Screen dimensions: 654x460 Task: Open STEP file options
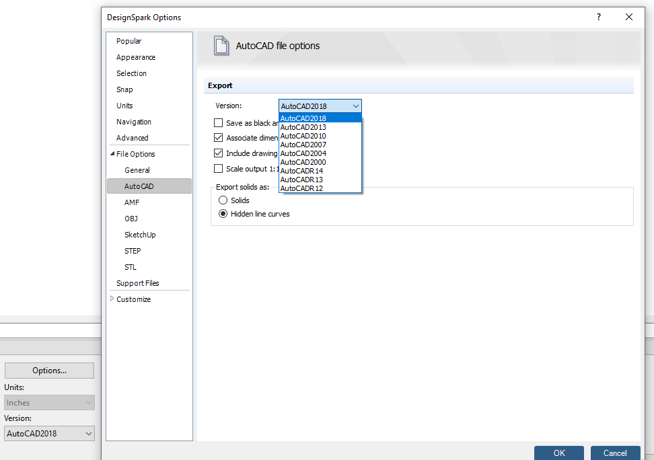click(x=133, y=251)
